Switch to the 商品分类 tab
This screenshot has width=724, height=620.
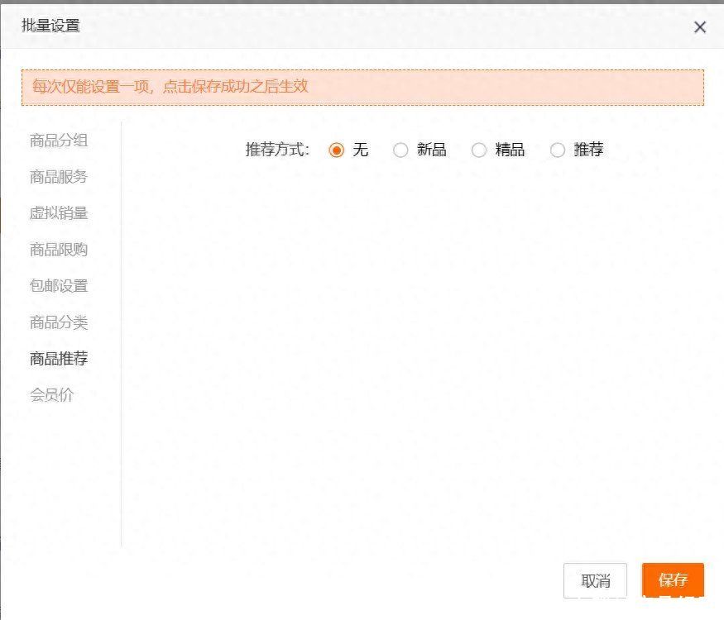59,322
